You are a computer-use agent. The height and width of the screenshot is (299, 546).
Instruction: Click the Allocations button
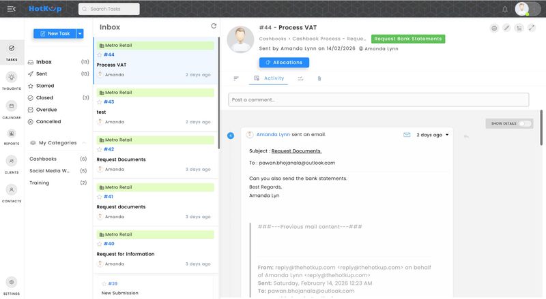click(284, 63)
